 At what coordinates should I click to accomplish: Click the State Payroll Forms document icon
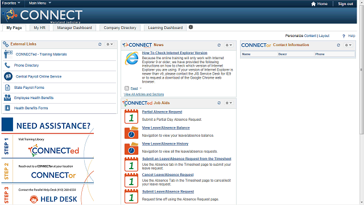[x=7, y=87]
